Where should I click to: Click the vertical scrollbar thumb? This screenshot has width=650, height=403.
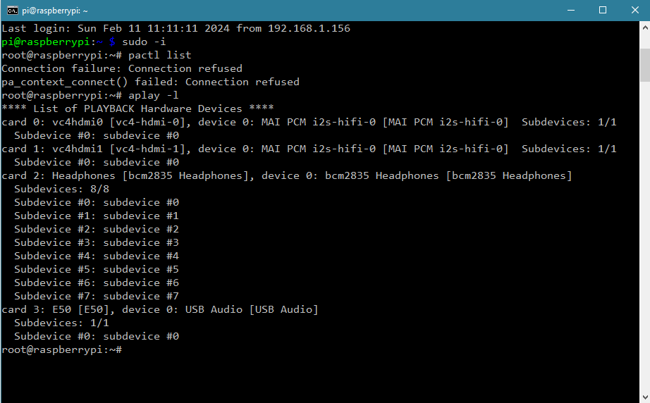tap(645, 65)
